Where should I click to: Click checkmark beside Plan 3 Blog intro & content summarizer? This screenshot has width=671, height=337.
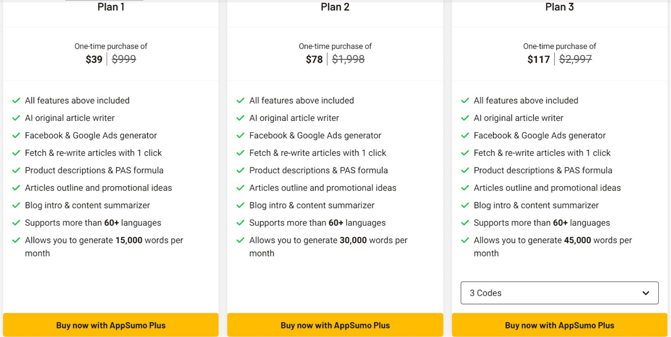(x=465, y=205)
